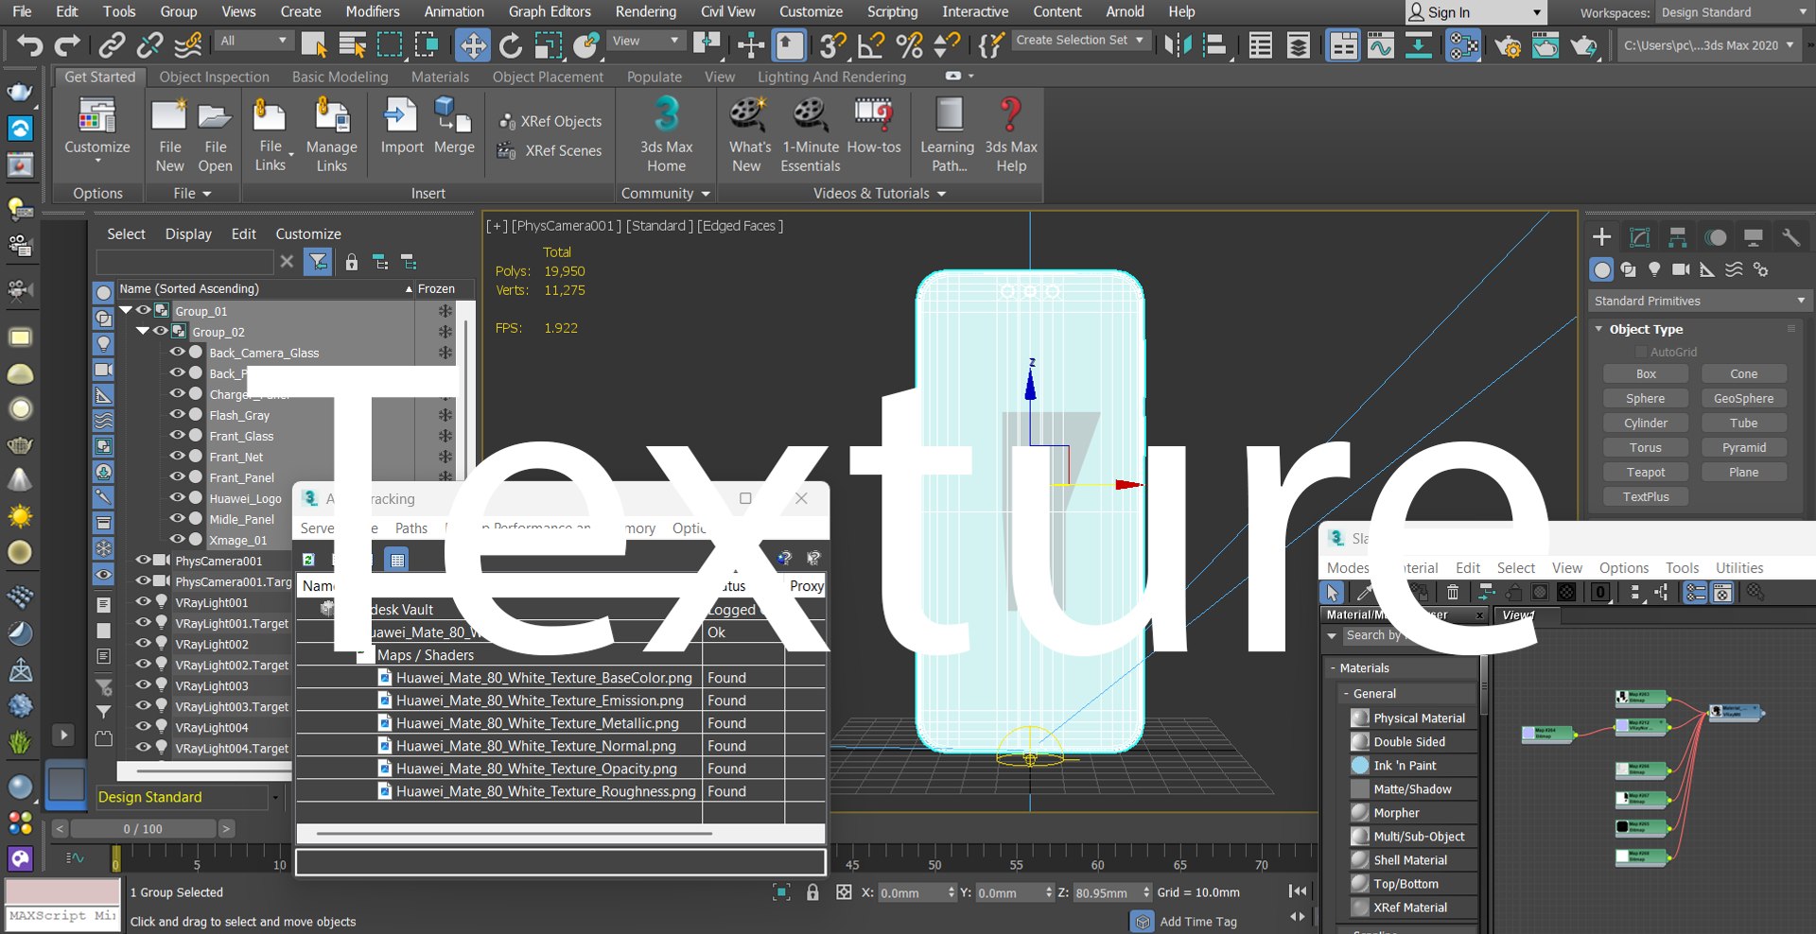Viewport: 1816px width, 934px height.
Task: Collapse the Group_01 tree node
Action: tap(126, 310)
